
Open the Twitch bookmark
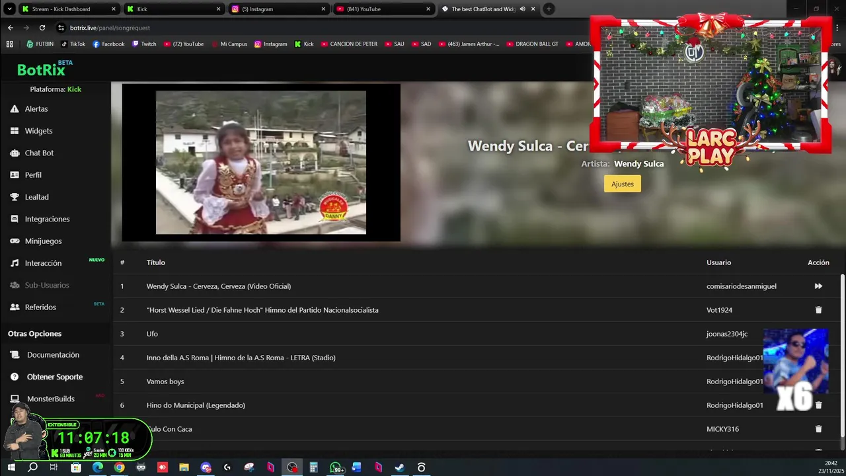[x=144, y=44]
